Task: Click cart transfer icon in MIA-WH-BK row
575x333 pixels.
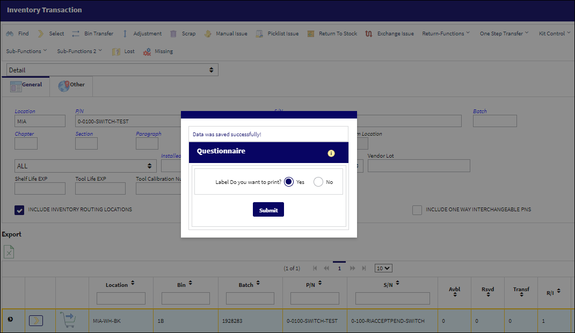Action: [68, 320]
